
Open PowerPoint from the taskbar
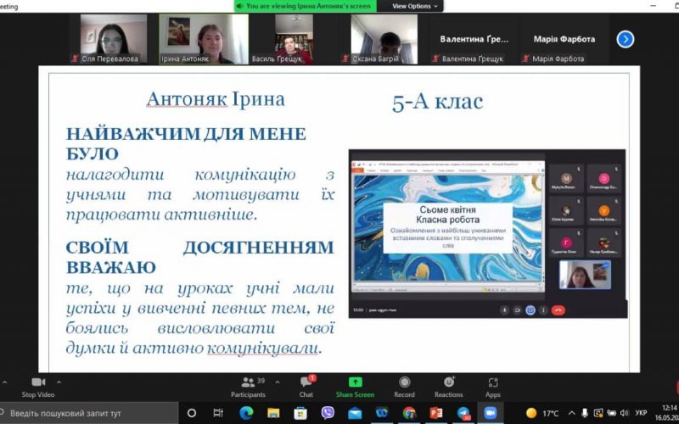tap(436, 413)
